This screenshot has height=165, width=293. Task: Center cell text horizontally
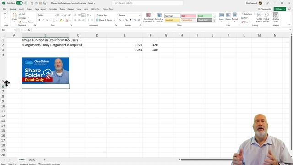(x=79, y=20)
